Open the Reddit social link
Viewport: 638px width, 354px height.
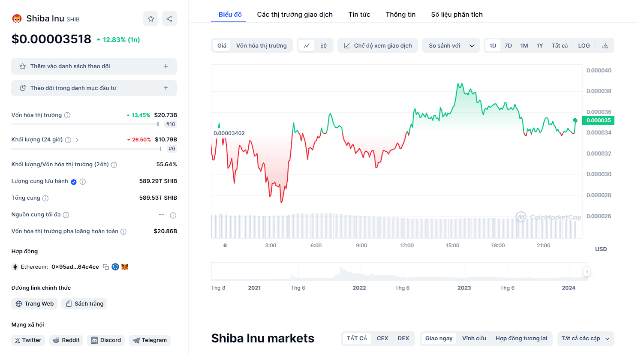click(x=66, y=340)
